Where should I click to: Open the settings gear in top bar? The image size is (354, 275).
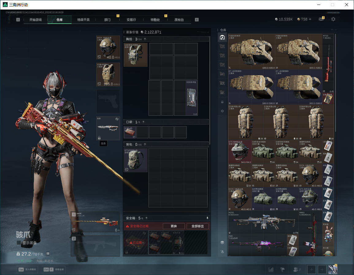[333, 19]
